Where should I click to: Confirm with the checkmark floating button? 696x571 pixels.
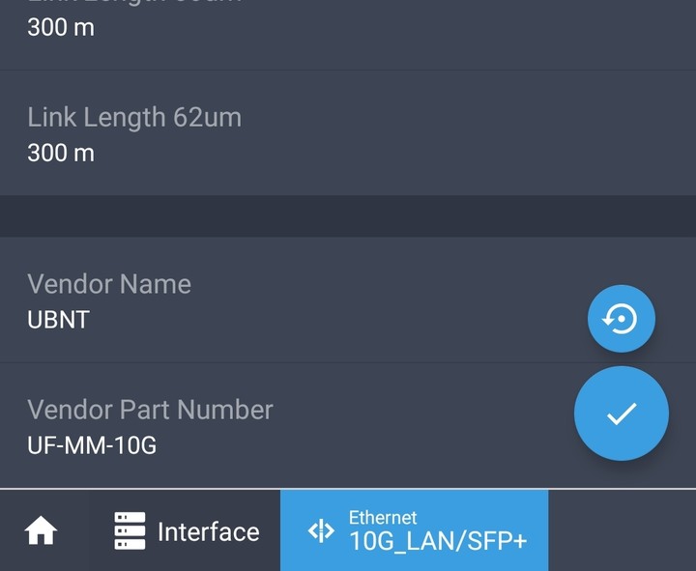click(x=621, y=414)
